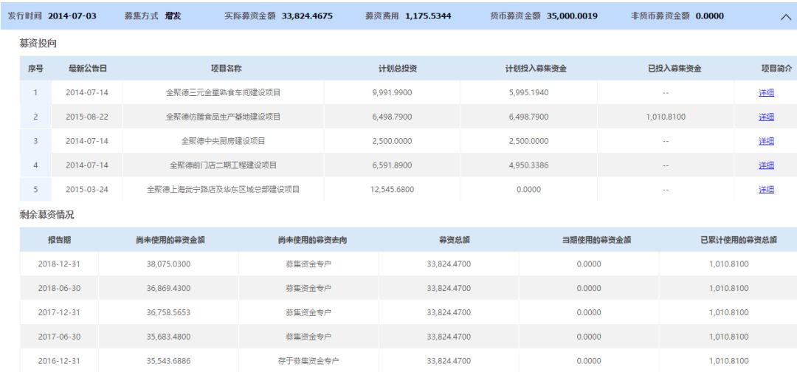Select project name 全聚德前门店二期工程建设项目
797x378 pixels.
pos(223,165)
